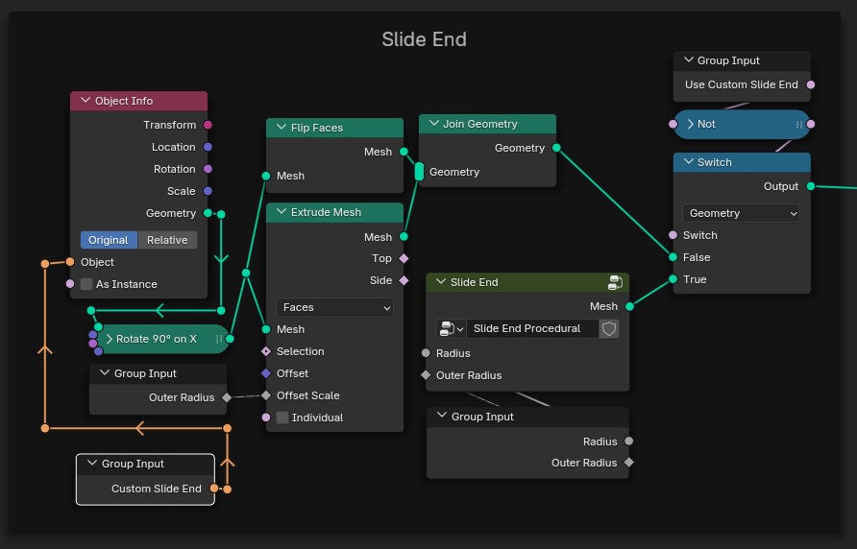The height and width of the screenshot is (549, 857).
Task: Click the Flip Faces Mesh output socket
Action: pyautogui.click(x=404, y=152)
